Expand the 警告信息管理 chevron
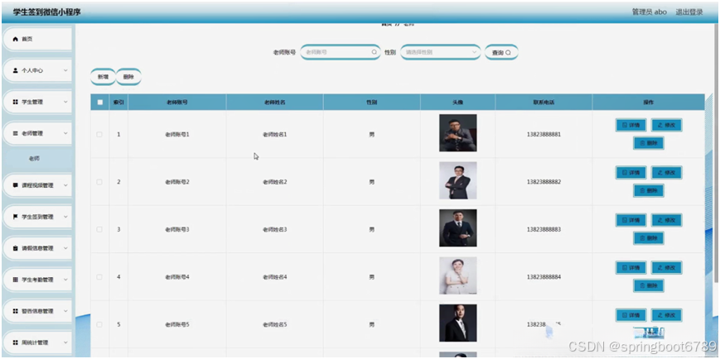The image size is (720, 359). (x=65, y=311)
